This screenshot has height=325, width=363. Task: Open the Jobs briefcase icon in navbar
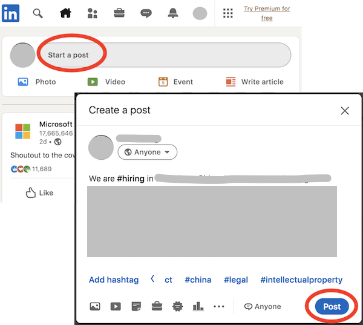[x=119, y=13]
